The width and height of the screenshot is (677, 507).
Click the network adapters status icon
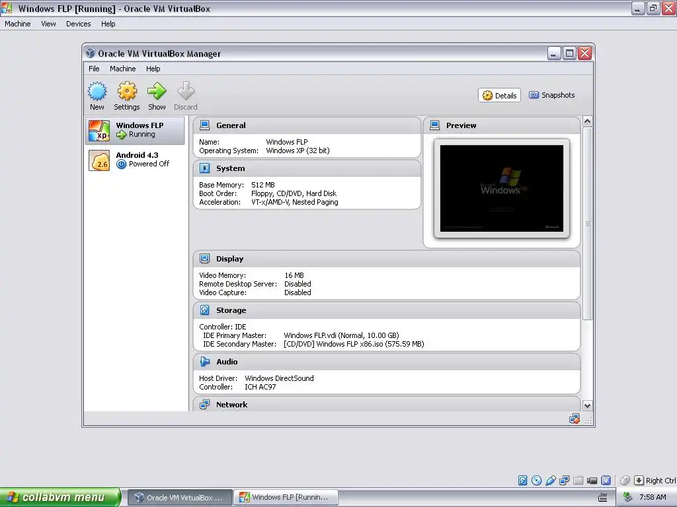coord(565,481)
